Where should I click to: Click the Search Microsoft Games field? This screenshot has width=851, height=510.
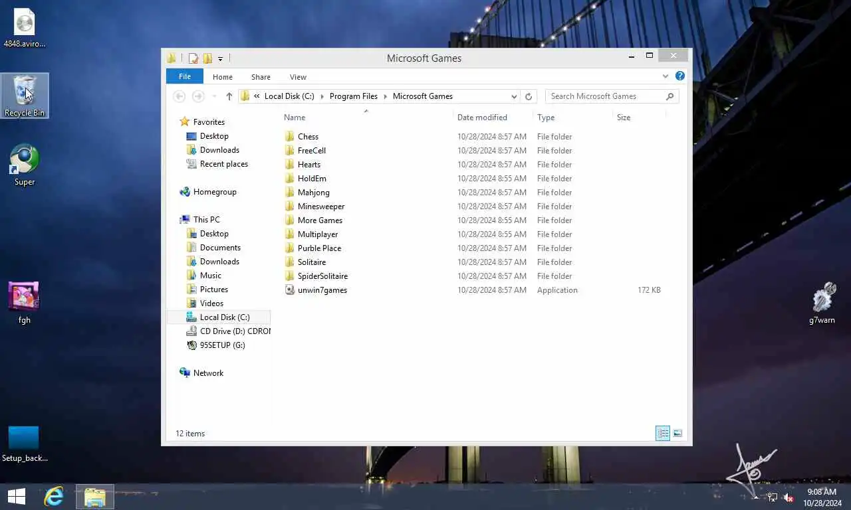[612, 96]
